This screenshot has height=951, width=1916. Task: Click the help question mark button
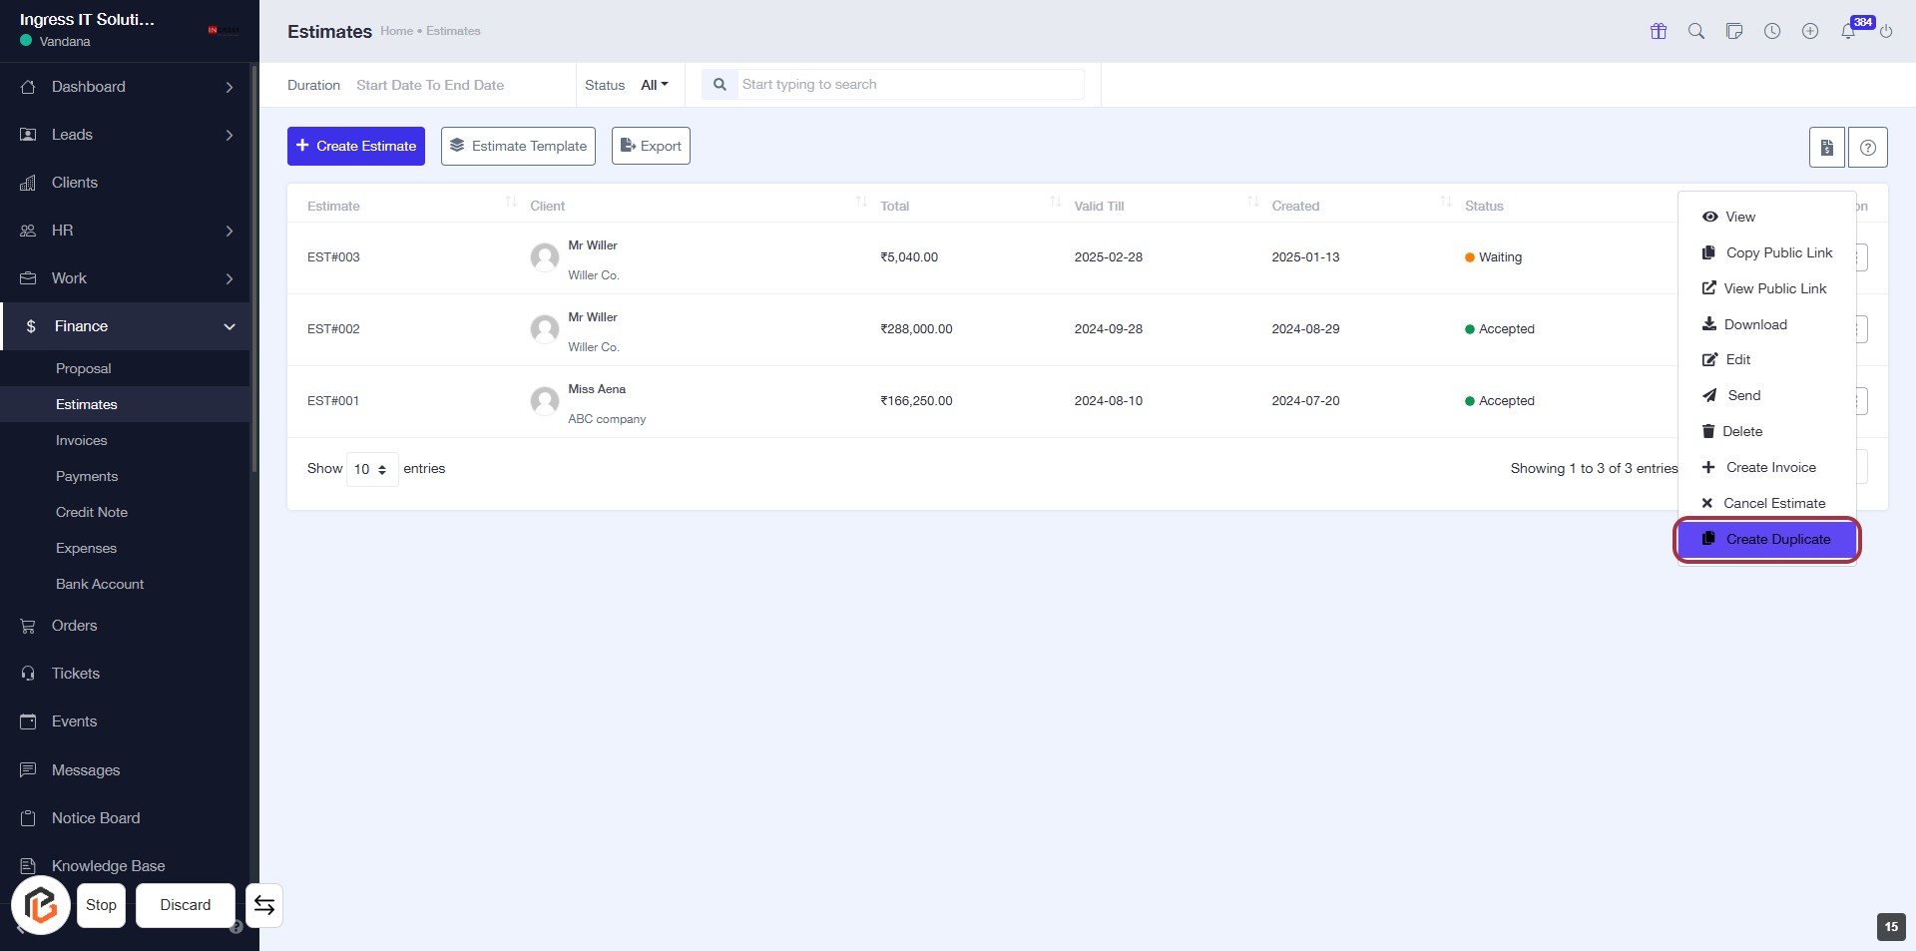tap(1867, 148)
